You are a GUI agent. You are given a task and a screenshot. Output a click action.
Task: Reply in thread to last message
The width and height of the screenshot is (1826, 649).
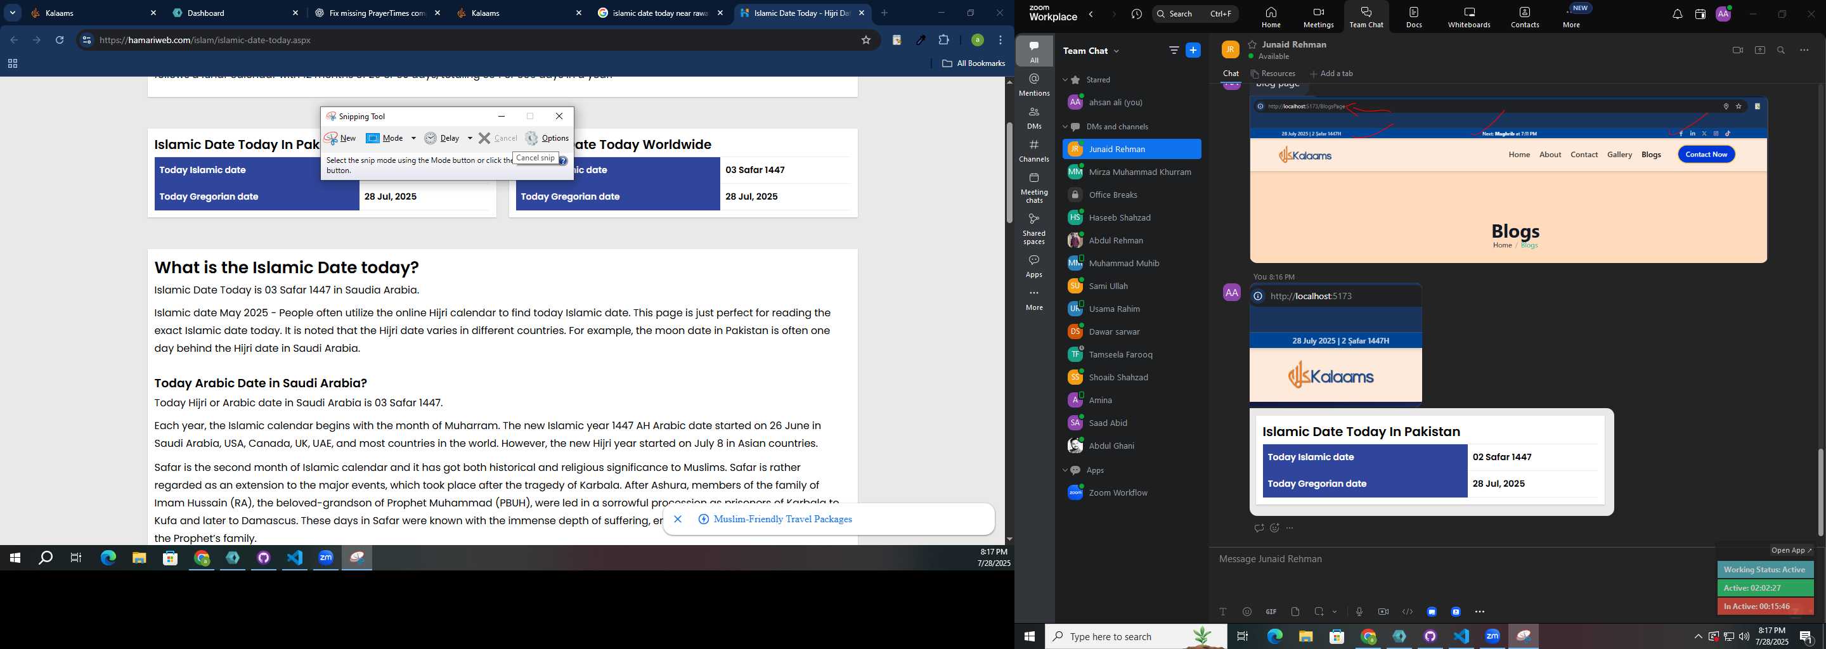coord(1259,528)
